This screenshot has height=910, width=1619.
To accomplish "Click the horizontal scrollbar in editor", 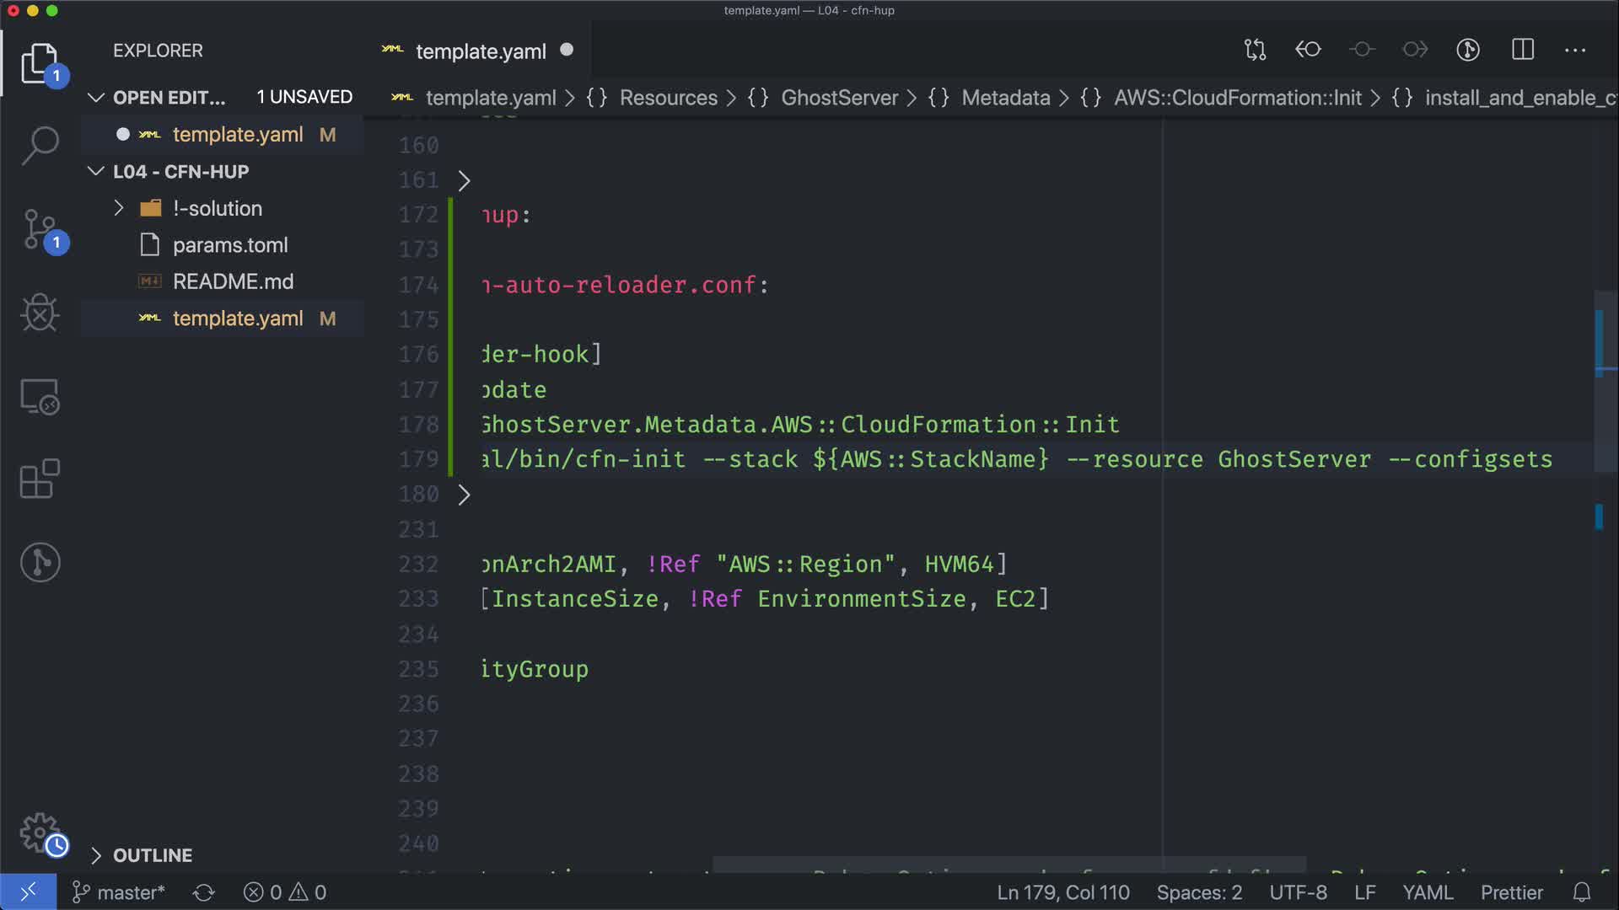I will [1009, 864].
